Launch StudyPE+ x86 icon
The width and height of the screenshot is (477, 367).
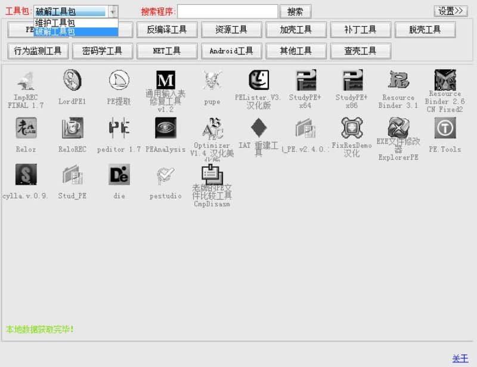[x=352, y=80]
